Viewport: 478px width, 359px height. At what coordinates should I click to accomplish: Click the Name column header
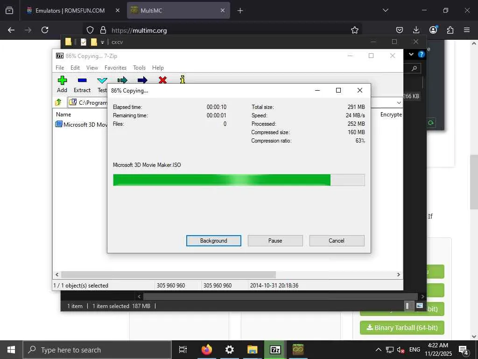[63, 115]
